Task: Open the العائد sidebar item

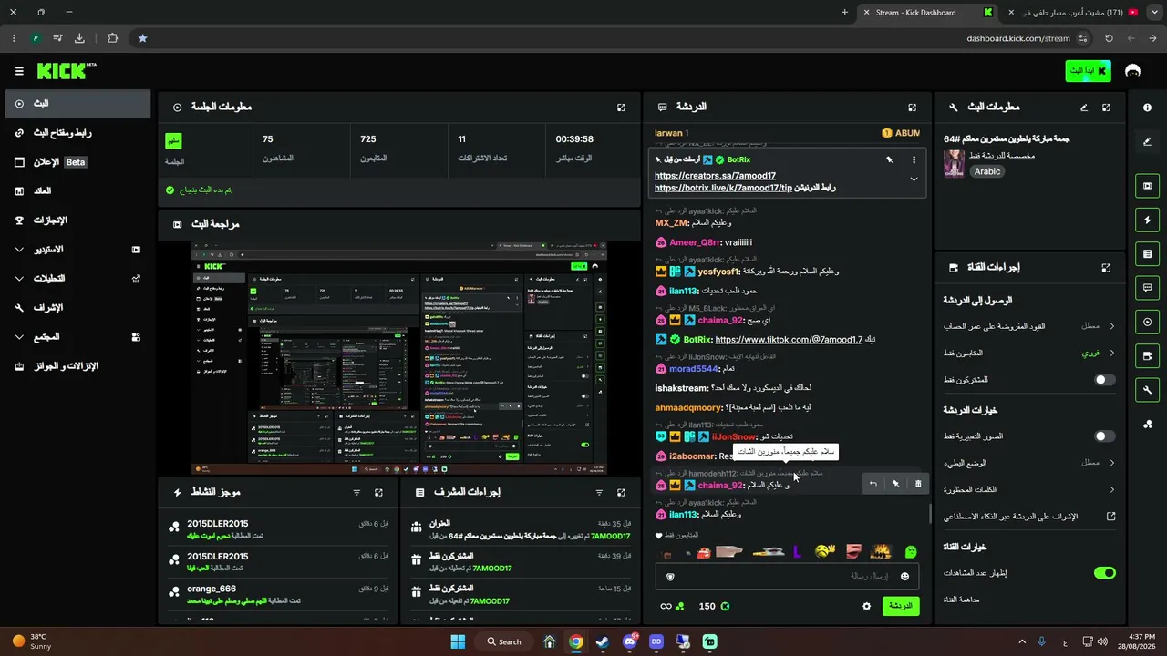Action: click(77, 191)
